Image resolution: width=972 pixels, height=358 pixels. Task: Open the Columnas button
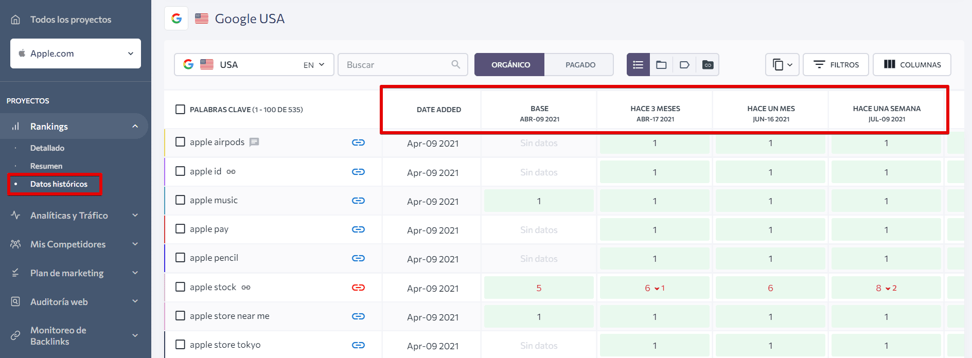click(912, 65)
